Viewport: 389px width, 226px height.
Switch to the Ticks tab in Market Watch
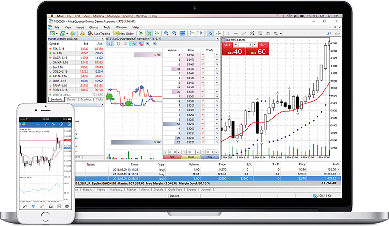(x=99, y=99)
